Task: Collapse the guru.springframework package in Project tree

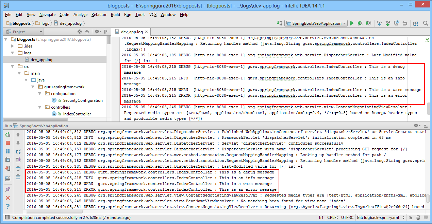Action: (33, 87)
